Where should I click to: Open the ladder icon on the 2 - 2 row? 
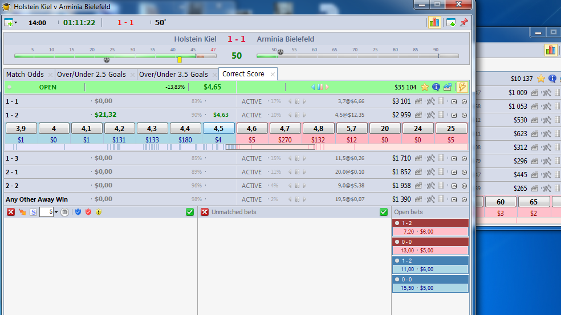[x=441, y=185]
